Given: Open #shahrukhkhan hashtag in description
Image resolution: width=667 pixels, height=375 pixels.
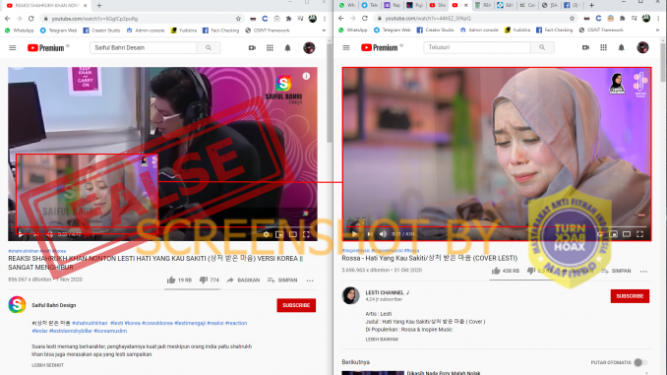Looking at the screenshot, I should point(90,323).
